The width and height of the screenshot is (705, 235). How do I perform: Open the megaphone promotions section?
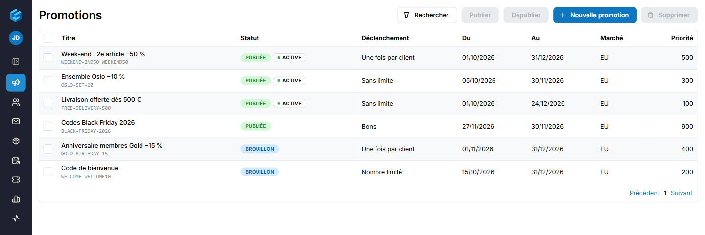pyautogui.click(x=16, y=83)
